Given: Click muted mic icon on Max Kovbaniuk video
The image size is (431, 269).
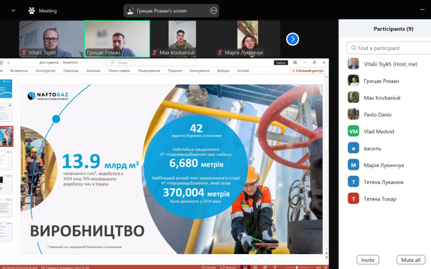Looking at the screenshot, I should (155, 52).
